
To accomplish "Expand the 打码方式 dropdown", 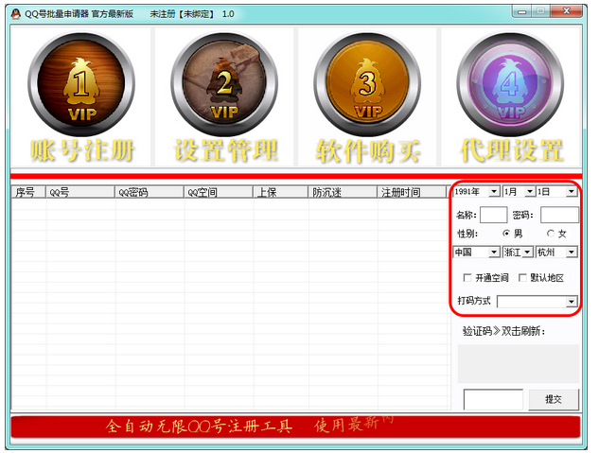I will click(x=572, y=302).
